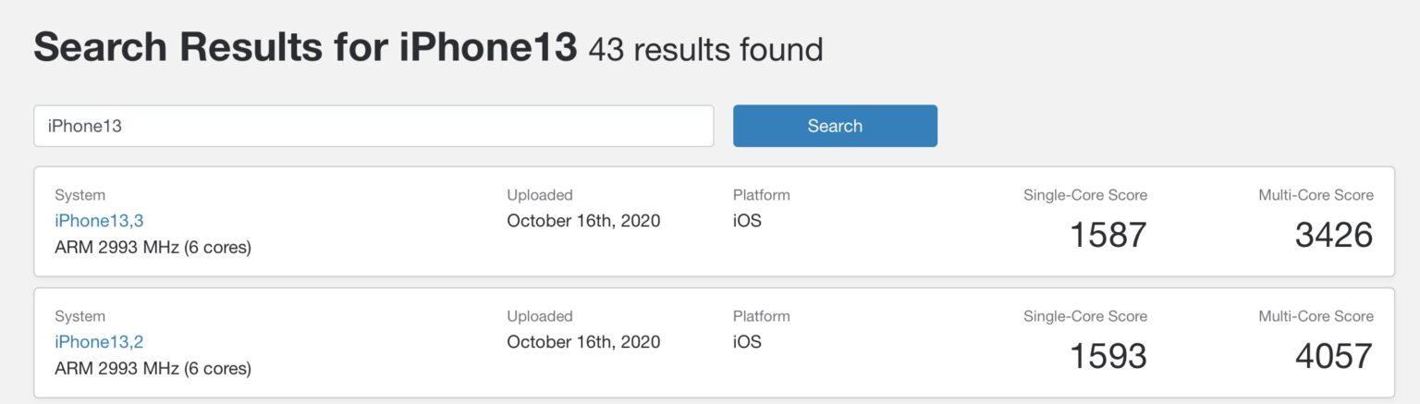Click the multi-core score 3426
This screenshot has height=404, width=1420.
click(x=1333, y=235)
